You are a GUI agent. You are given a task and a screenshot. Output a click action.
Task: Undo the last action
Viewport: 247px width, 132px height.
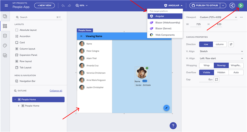pos(63,5)
